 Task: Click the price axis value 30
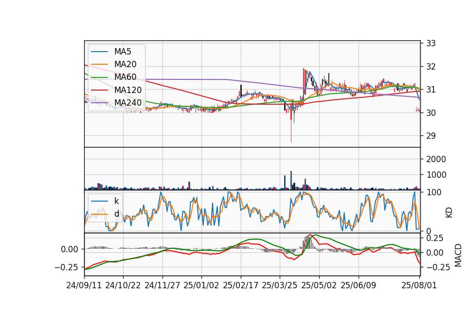pos(431,112)
